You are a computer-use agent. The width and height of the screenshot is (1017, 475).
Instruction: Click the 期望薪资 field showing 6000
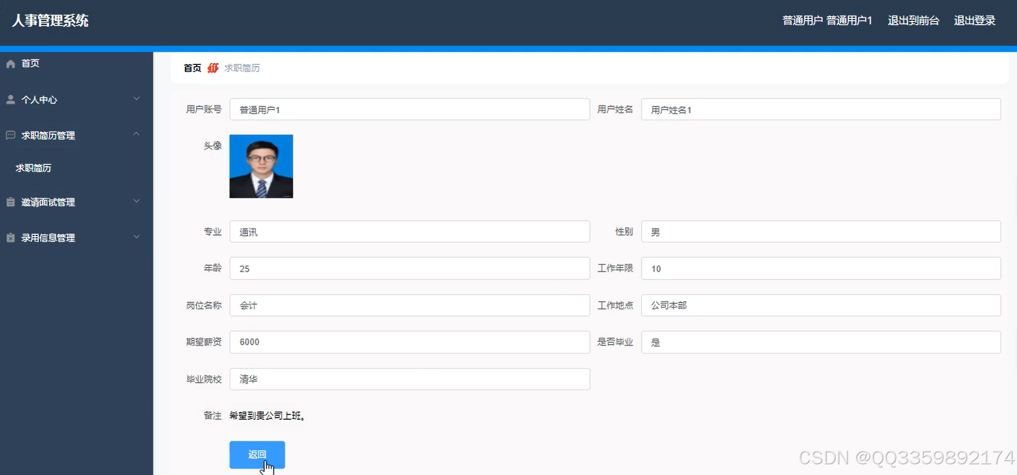(409, 342)
